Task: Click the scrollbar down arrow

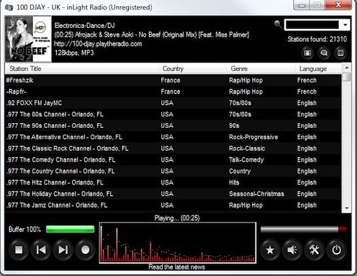Action: 347,208
